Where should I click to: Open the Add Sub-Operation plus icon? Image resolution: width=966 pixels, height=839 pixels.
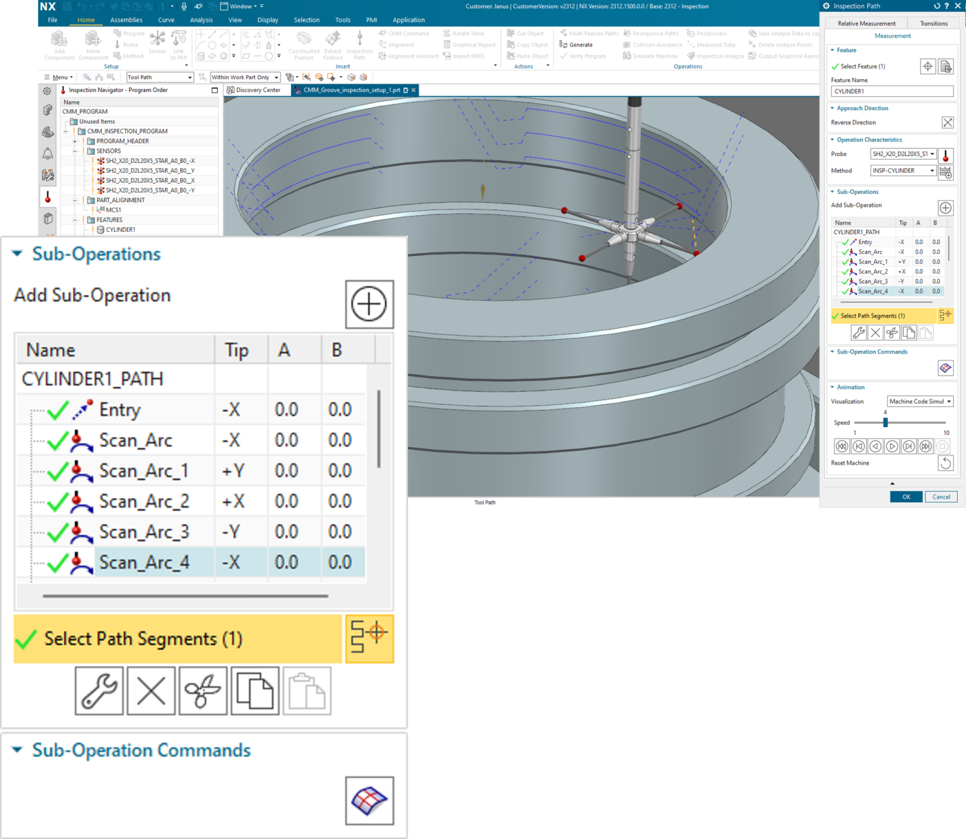click(x=369, y=304)
